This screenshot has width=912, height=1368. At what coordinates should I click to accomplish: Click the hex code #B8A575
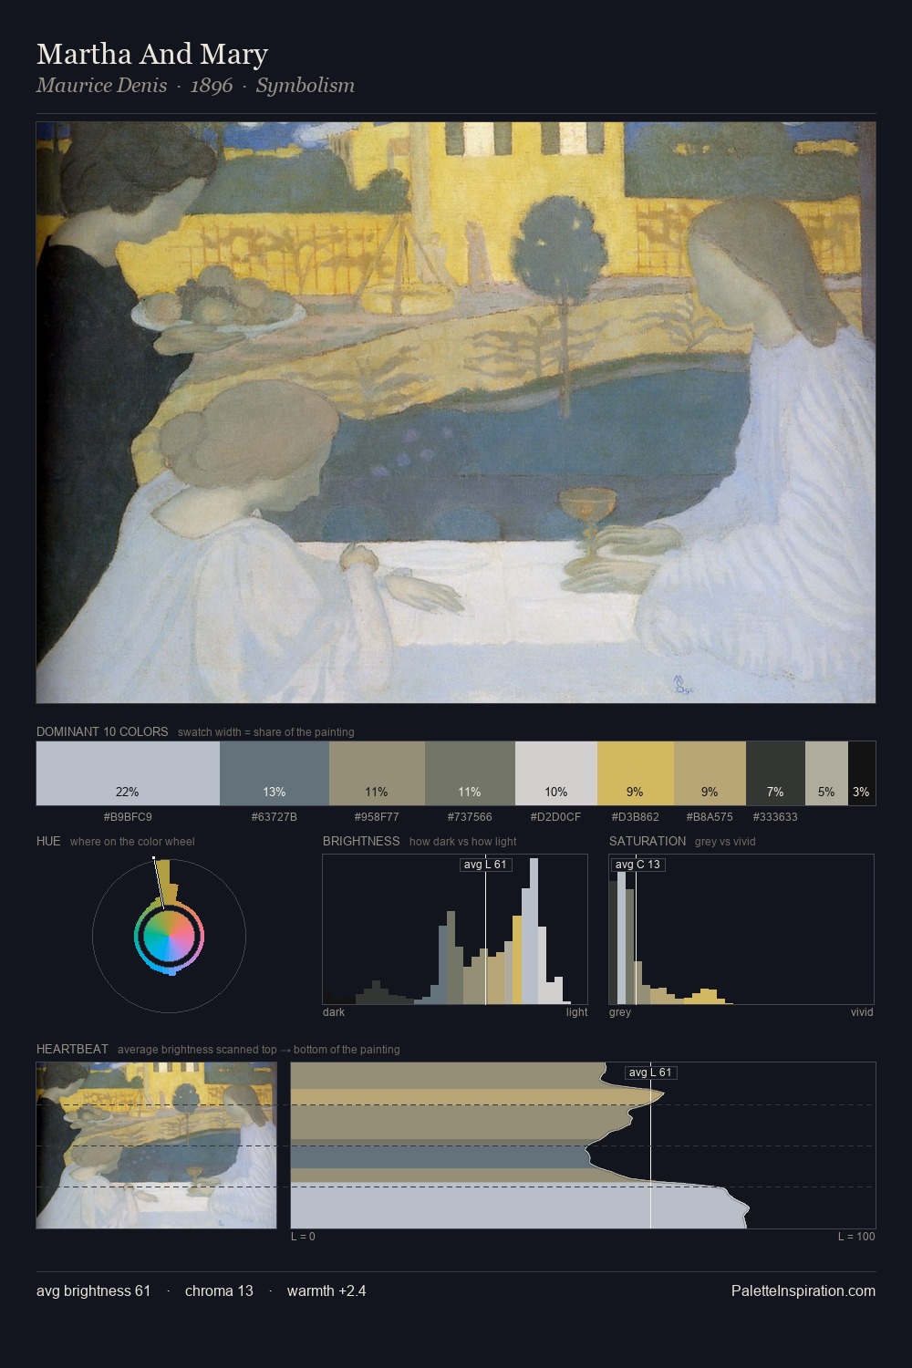coord(710,817)
